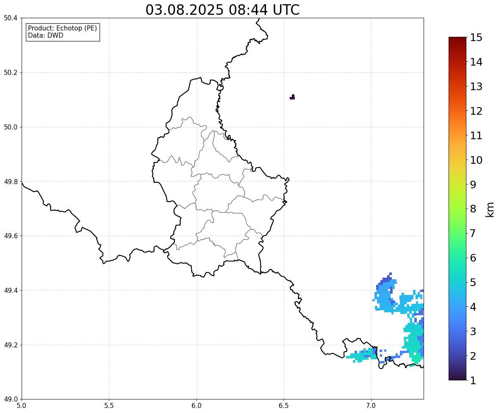Click the x-axis tick label '6.0'

click(197, 406)
